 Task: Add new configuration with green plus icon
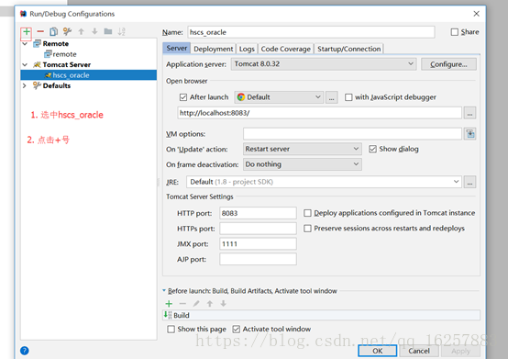(x=27, y=32)
